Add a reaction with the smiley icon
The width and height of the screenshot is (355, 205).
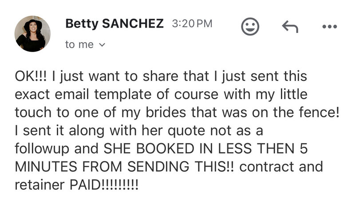250,26
